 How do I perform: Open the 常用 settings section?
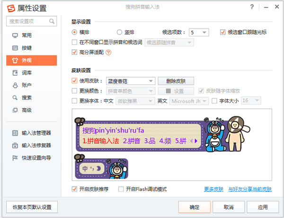point(32,35)
